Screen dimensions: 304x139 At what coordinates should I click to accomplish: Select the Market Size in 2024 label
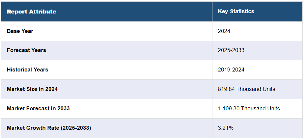[32, 89]
